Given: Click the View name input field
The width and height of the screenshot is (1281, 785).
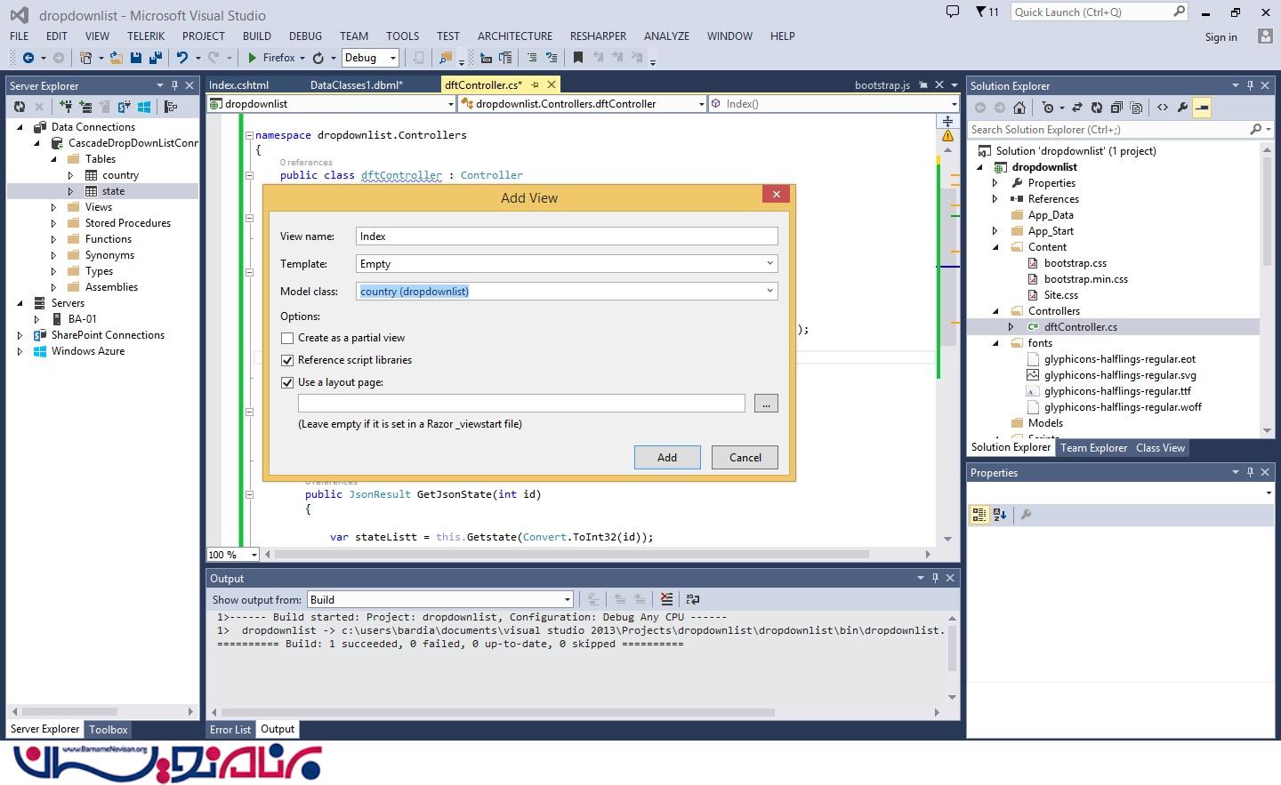Looking at the screenshot, I should (566, 236).
